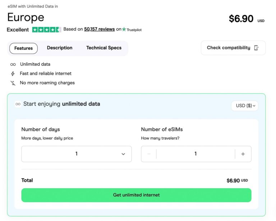Switch to the Description tab
The height and width of the screenshot is (221, 276).
tap(60, 48)
